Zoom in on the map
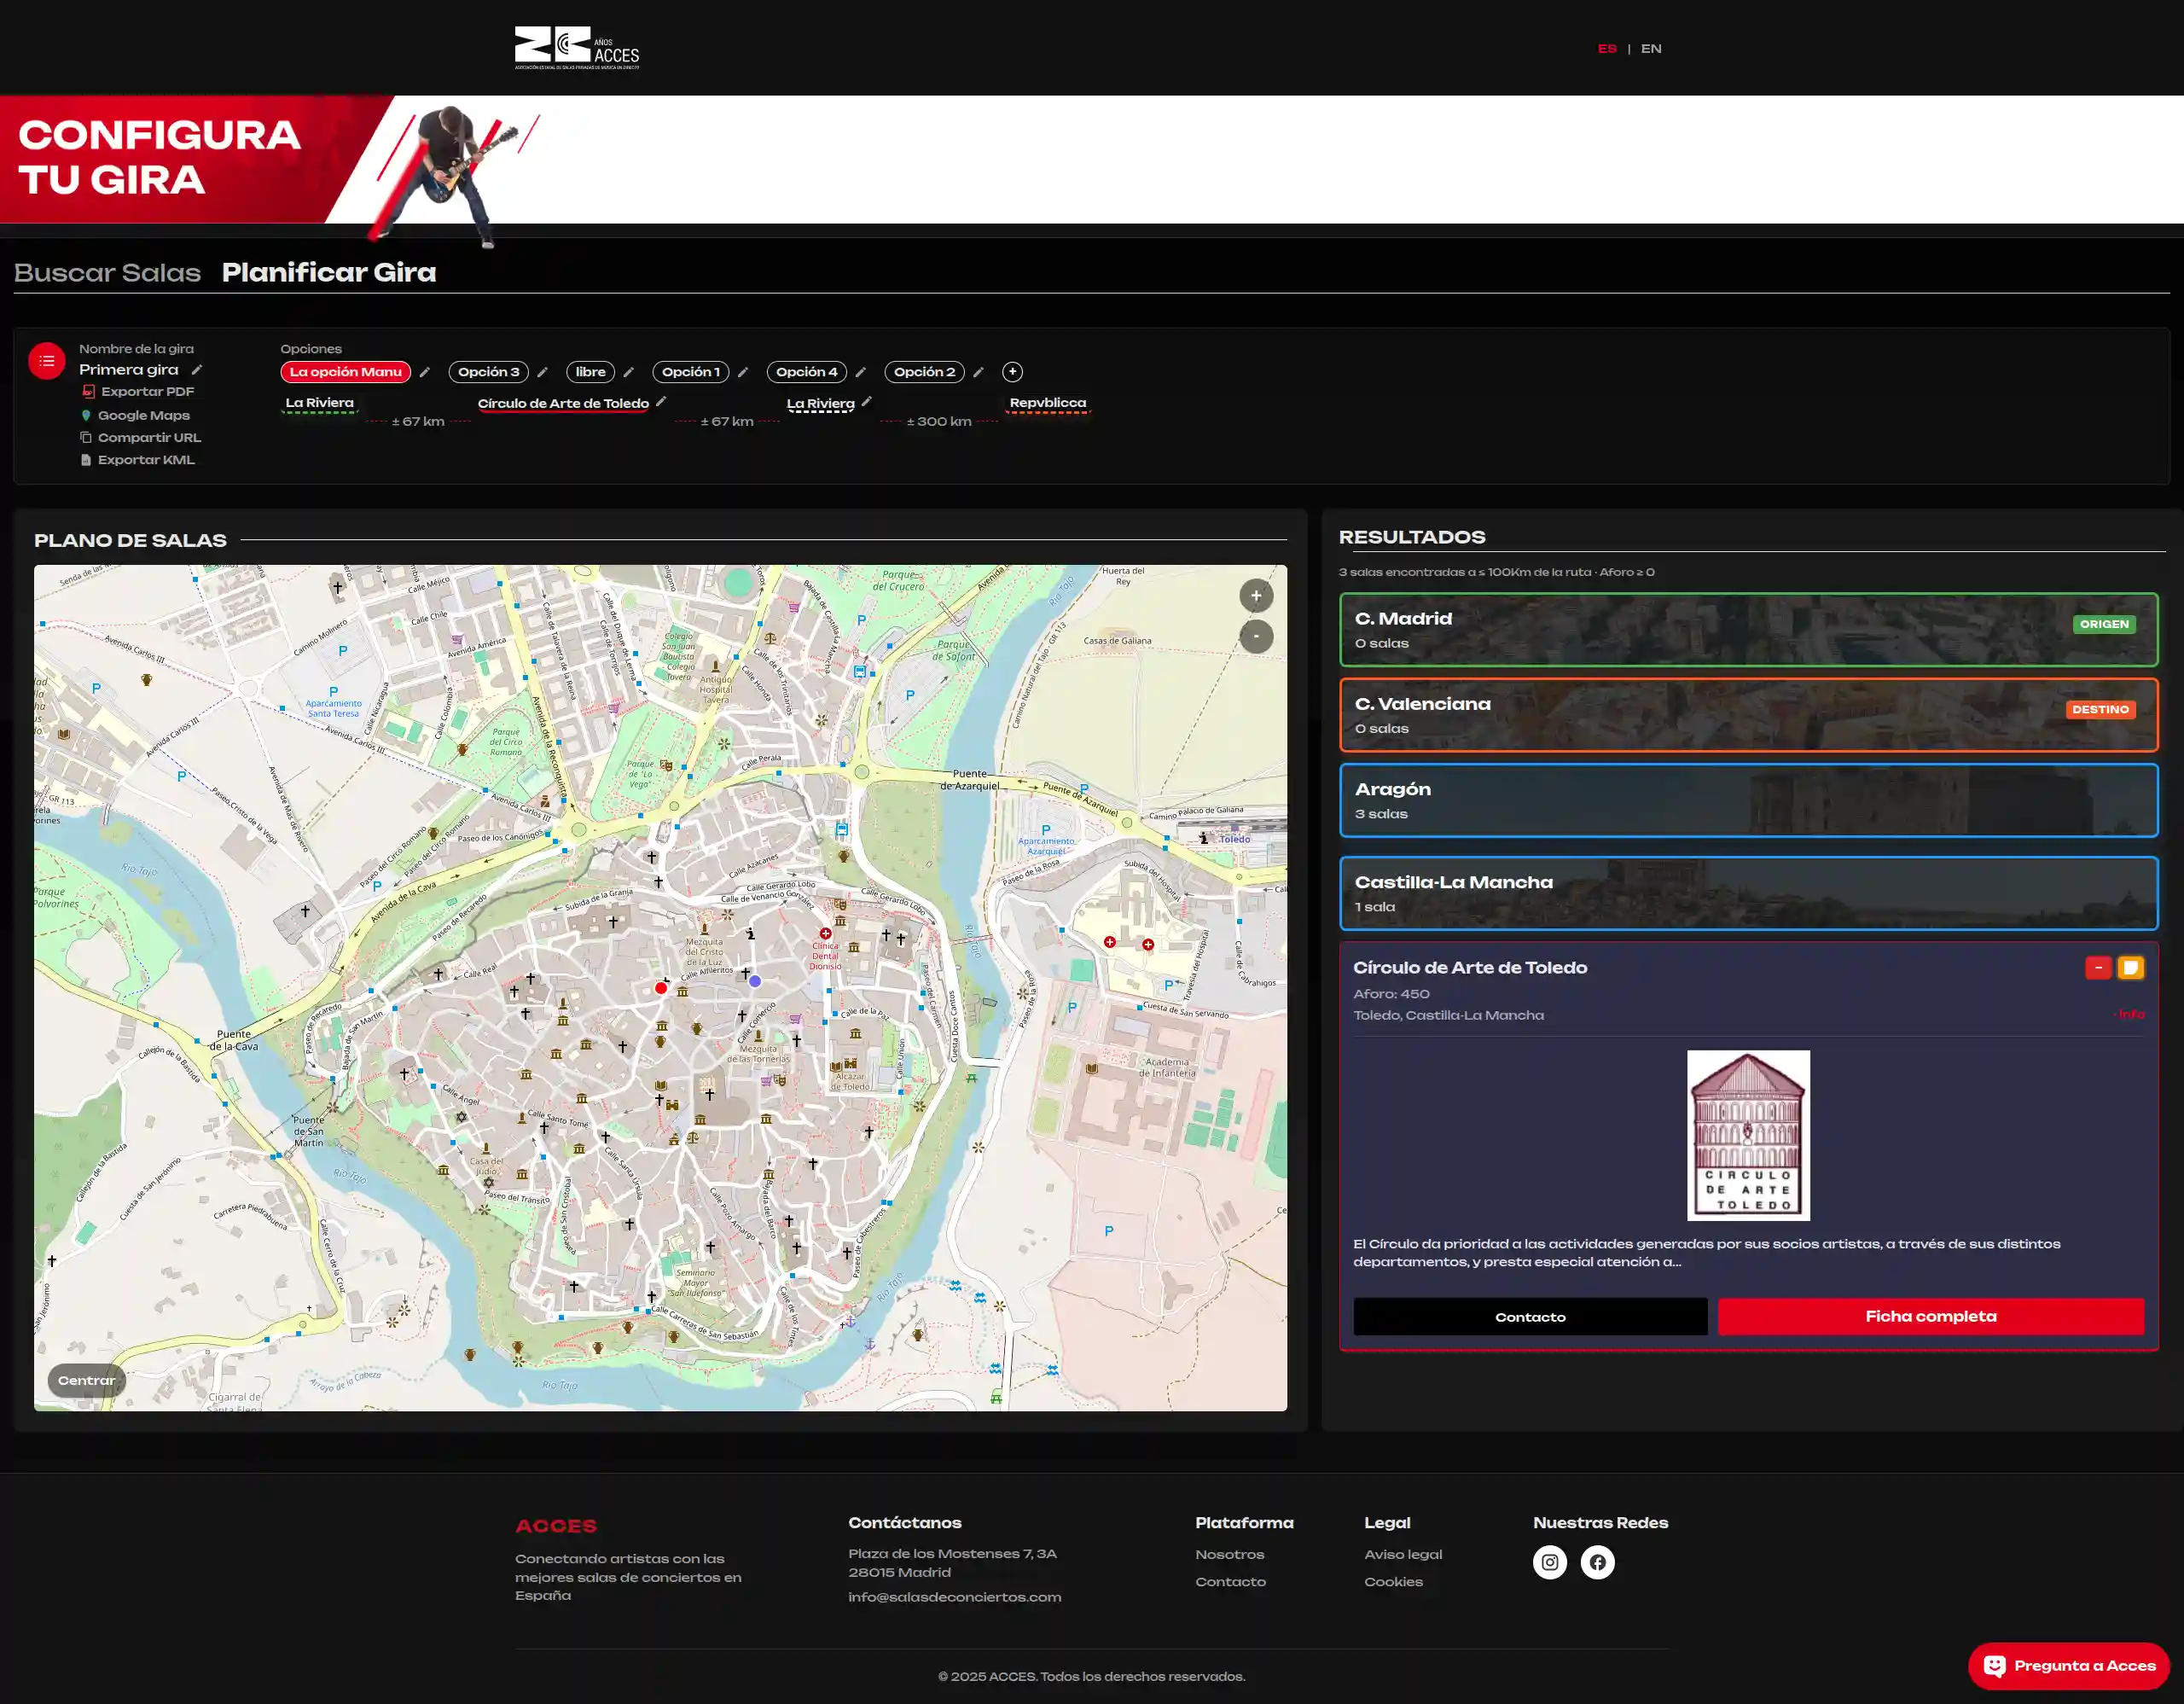 1256,596
